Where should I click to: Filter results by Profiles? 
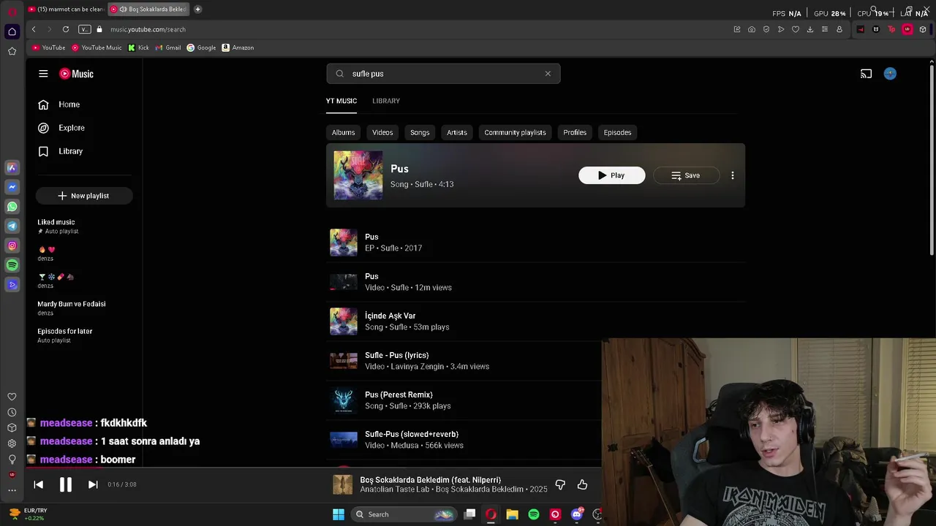tap(575, 132)
